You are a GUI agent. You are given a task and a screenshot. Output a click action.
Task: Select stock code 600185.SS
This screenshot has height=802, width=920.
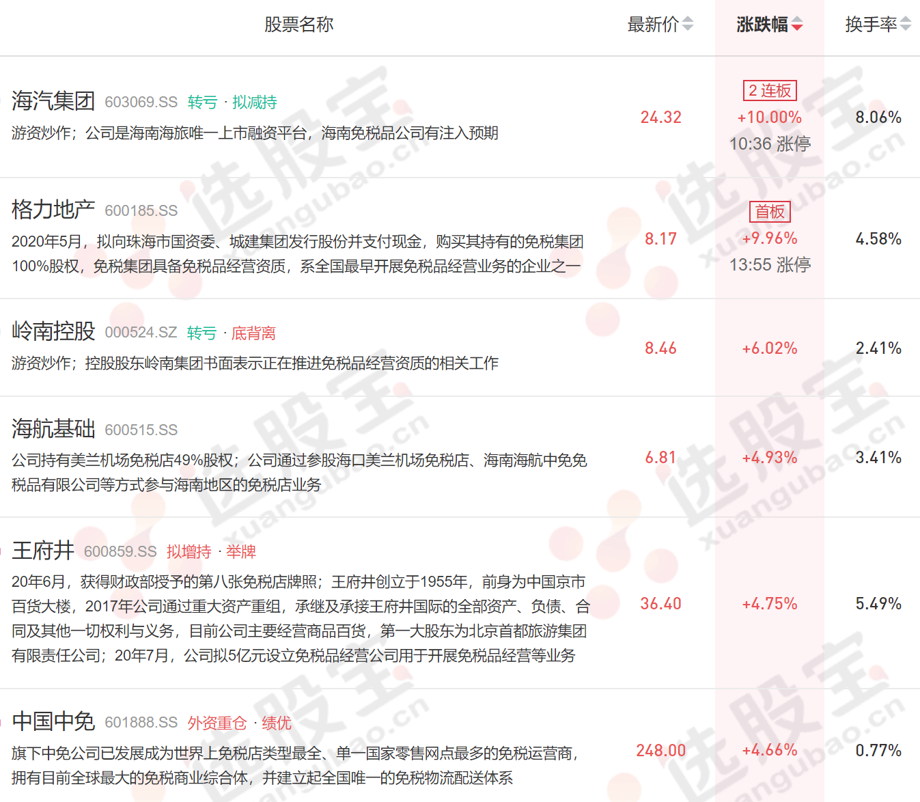click(x=141, y=211)
